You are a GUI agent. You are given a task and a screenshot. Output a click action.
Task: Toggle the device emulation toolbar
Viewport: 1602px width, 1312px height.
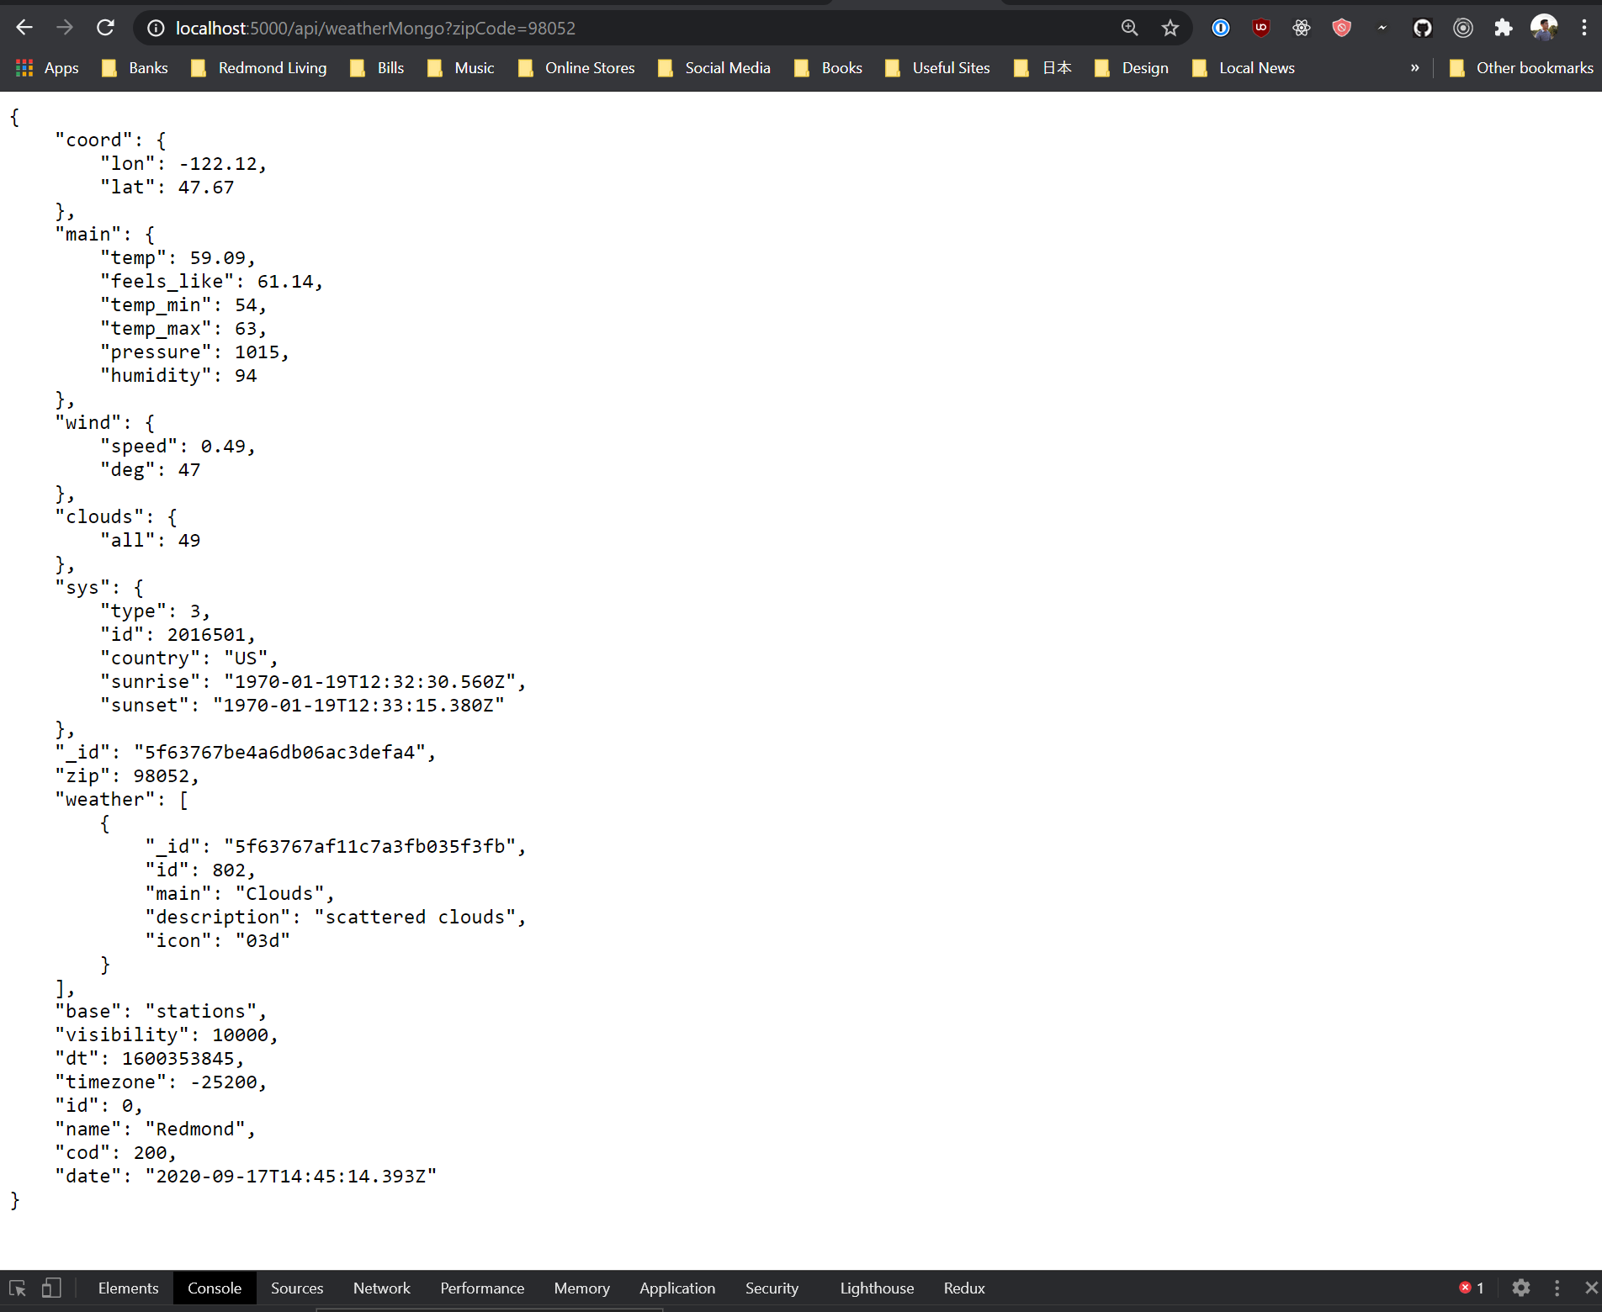point(50,1288)
